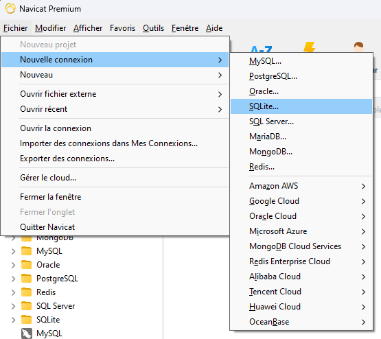Create a new MongoDB connection from the submenu
The width and height of the screenshot is (381, 339).
click(x=301, y=152)
